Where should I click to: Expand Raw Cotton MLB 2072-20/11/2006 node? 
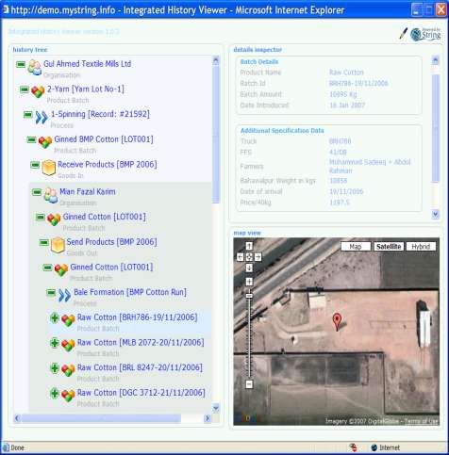[x=55, y=343]
